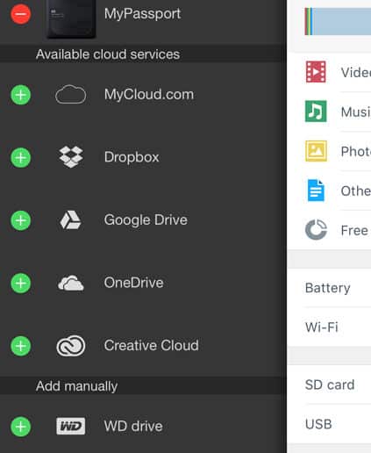This screenshot has height=453, width=371.
Task: Choose the Dropbox service label
Action: pos(132,157)
